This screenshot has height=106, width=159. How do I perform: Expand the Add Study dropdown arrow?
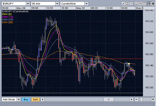(x=19, y=99)
